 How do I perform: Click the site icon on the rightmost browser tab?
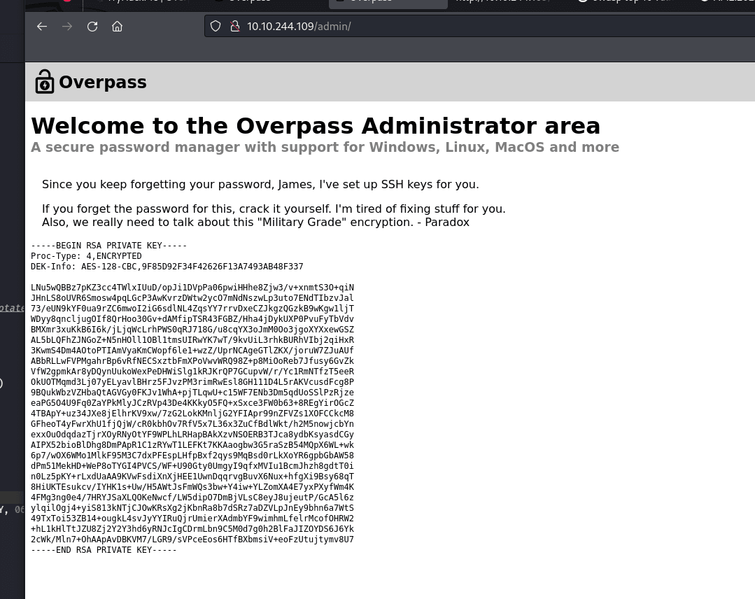click(705, 2)
